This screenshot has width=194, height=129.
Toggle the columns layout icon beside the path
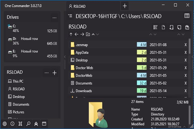187,16
